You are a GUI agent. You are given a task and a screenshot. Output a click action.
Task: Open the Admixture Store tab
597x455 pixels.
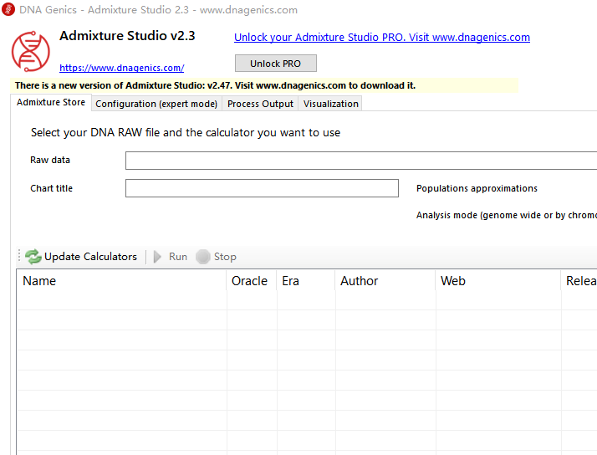[51, 102]
